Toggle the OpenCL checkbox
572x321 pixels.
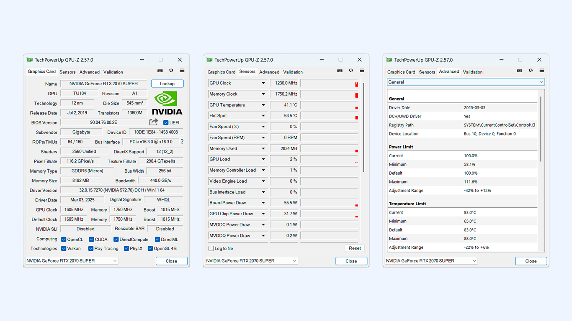pyautogui.click(x=64, y=239)
